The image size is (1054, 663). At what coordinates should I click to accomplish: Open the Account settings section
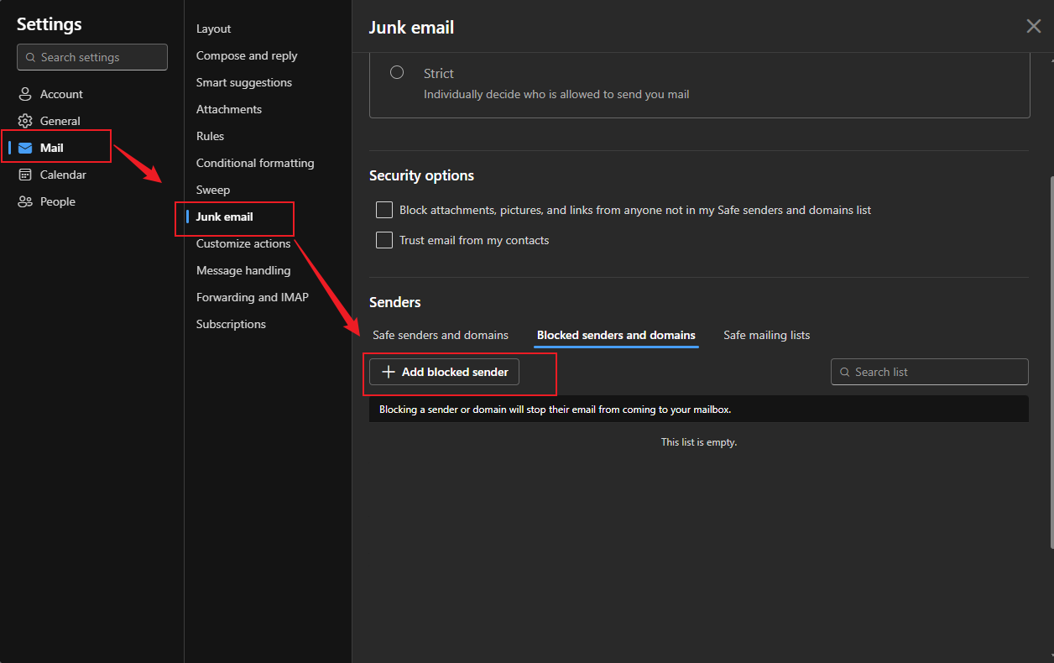point(60,93)
